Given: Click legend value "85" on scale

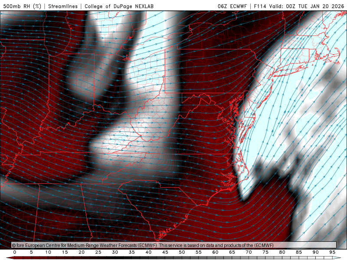Looking at the screenshot, I should coord(299,252).
